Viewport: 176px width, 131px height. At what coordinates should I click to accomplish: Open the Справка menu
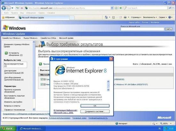51,13
